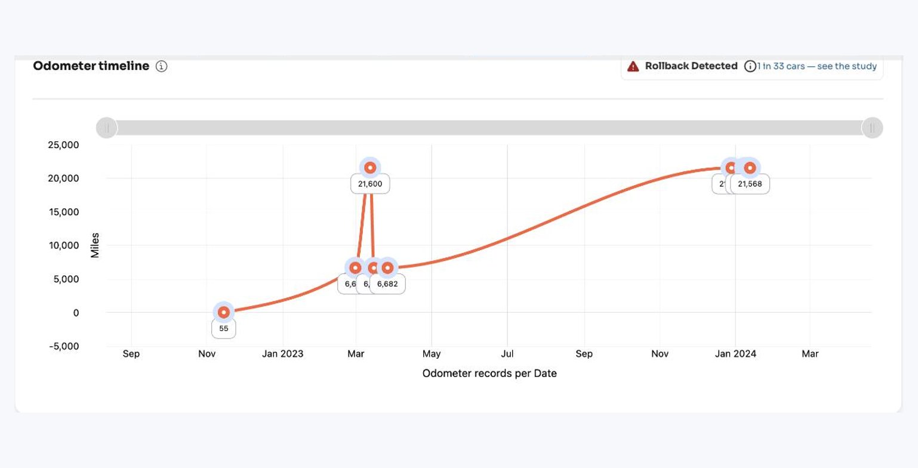Viewport: 918px width, 468px height.
Task: Click the 'Odometer timeline' heading
Action: point(91,66)
